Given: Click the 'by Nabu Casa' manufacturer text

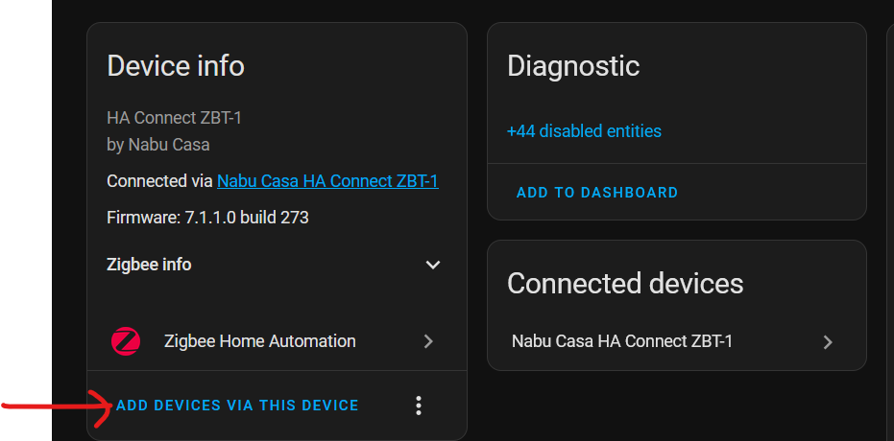Looking at the screenshot, I should click(x=157, y=145).
